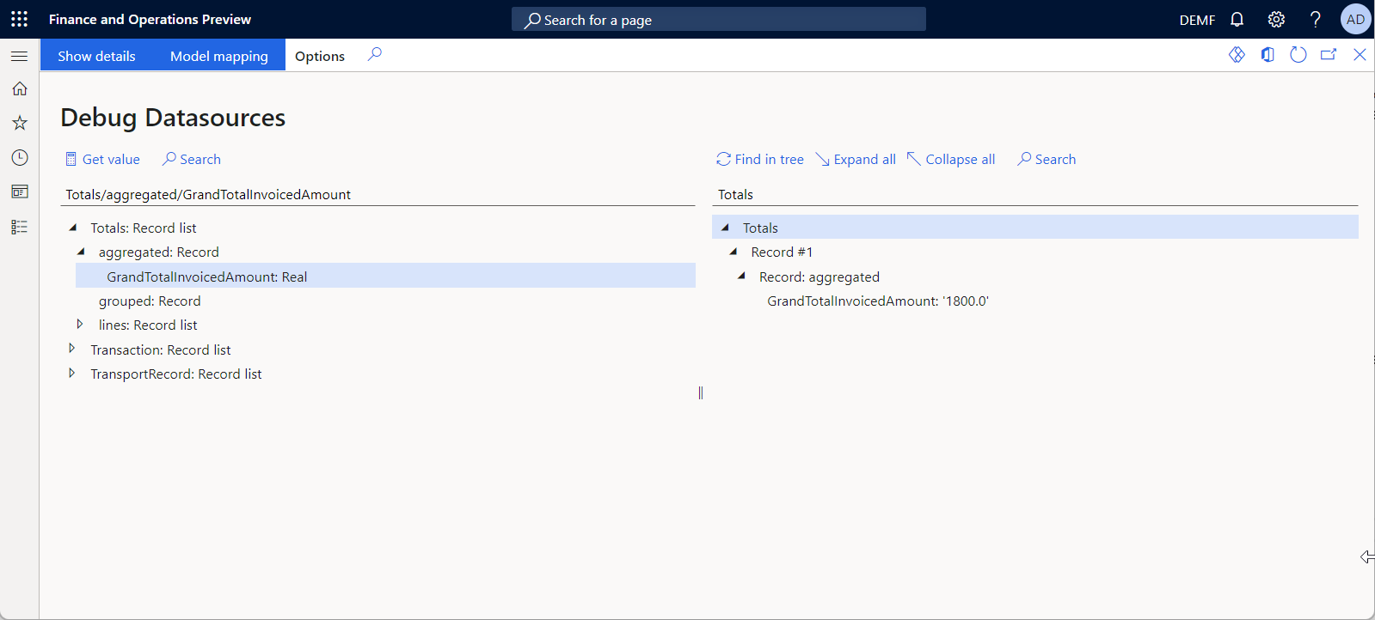Expand lines: Record list node
The image size is (1375, 620).
[x=80, y=325]
